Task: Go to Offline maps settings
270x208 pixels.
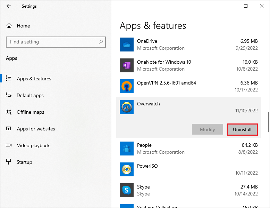Action: tap(31, 112)
